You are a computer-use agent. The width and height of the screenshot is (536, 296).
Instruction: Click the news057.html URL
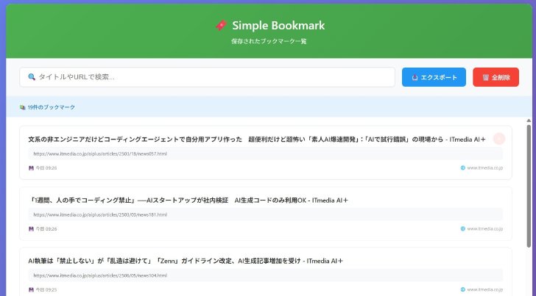[x=100, y=154]
